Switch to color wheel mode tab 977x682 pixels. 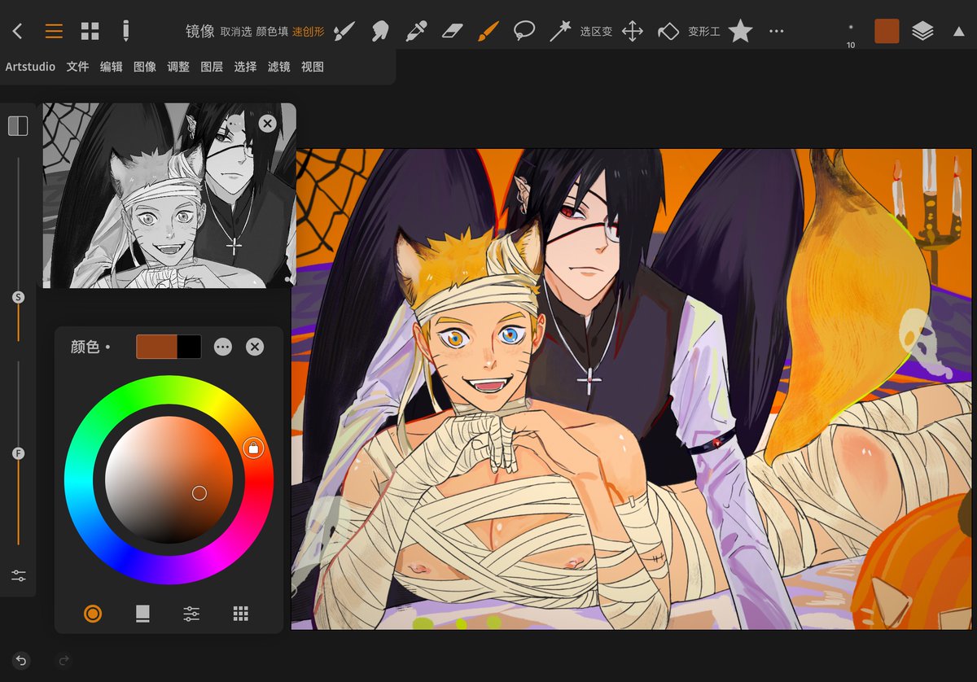(x=93, y=614)
